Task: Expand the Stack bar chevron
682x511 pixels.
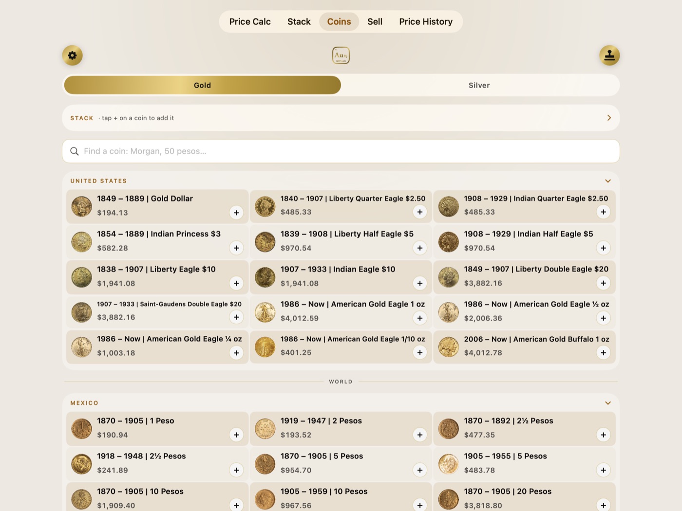Action: point(609,118)
